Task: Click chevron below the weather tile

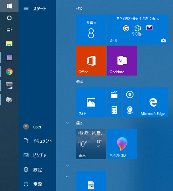Action: tap(67, 166)
